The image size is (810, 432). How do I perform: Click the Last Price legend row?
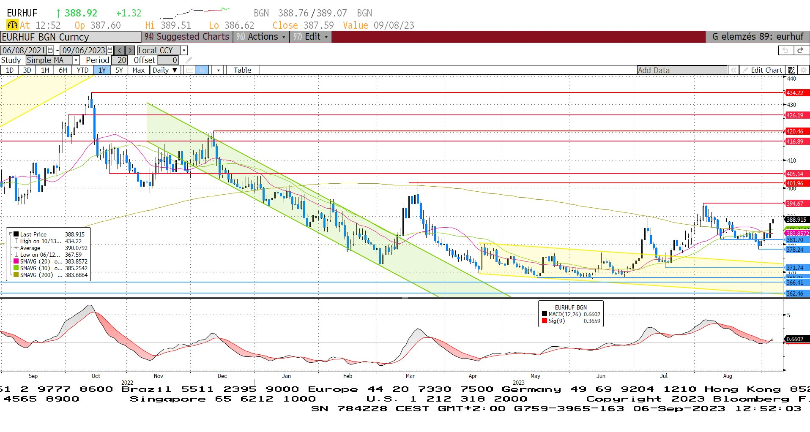pyautogui.click(x=49, y=234)
